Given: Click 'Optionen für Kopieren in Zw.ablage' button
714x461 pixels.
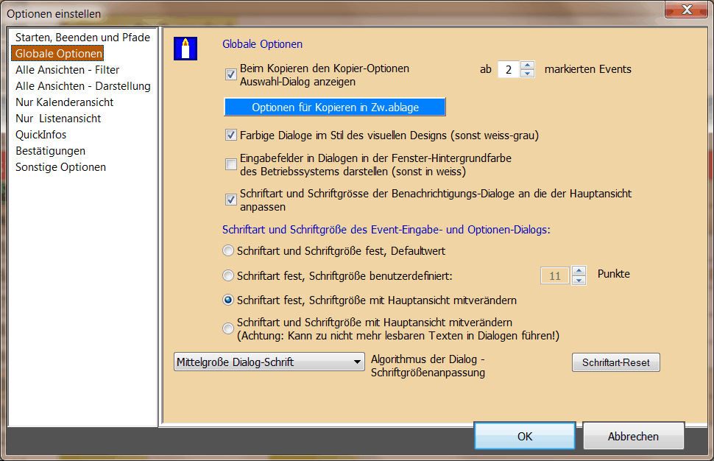Looking at the screenshot, I should (x=335, y=107).
